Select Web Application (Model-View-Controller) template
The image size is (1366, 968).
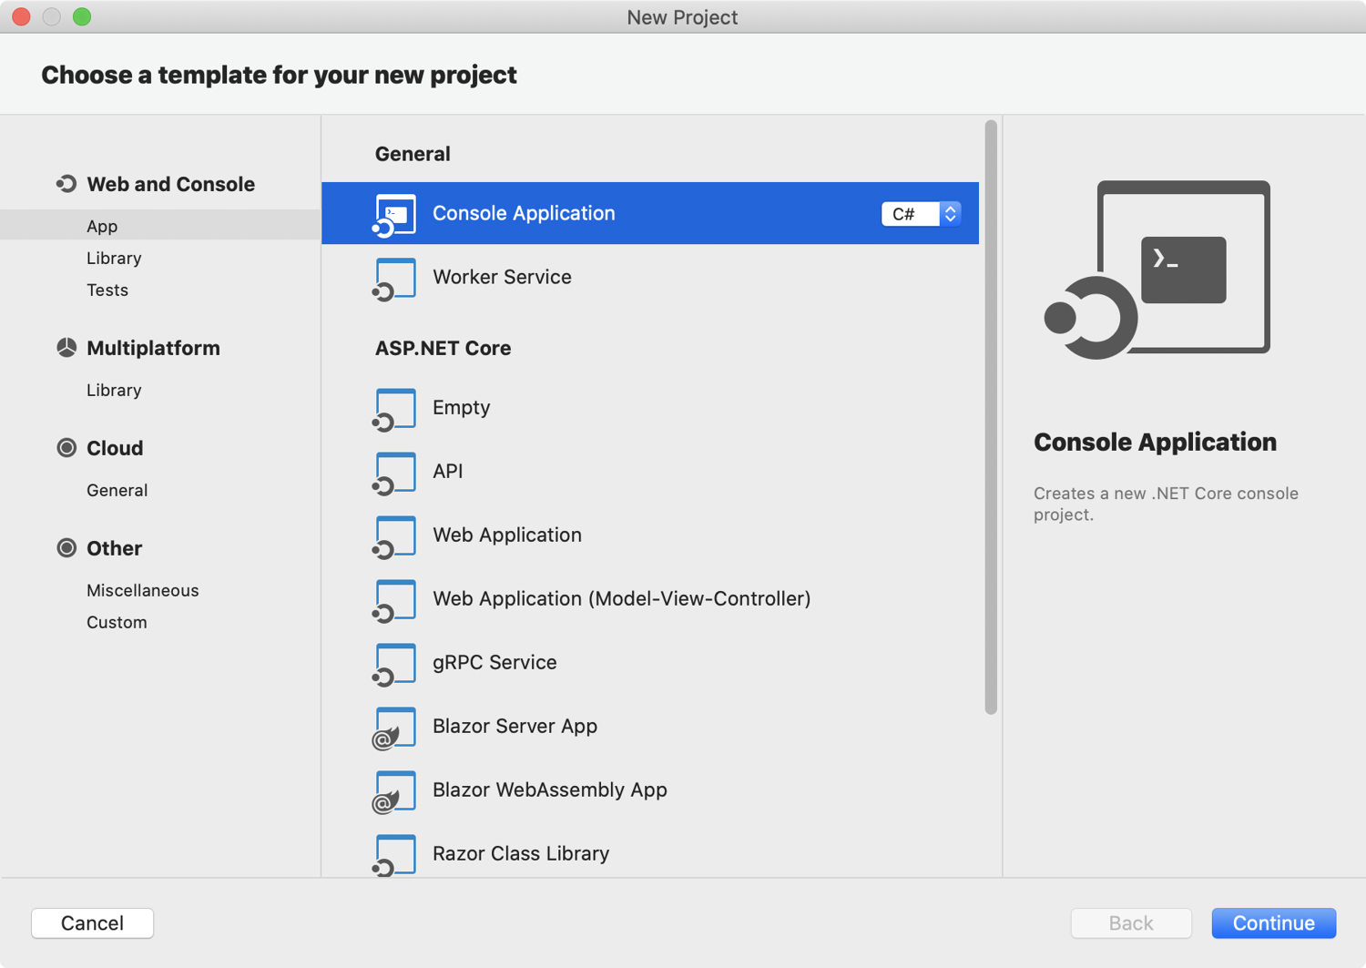pyautogui.click(x=650, y=598)
